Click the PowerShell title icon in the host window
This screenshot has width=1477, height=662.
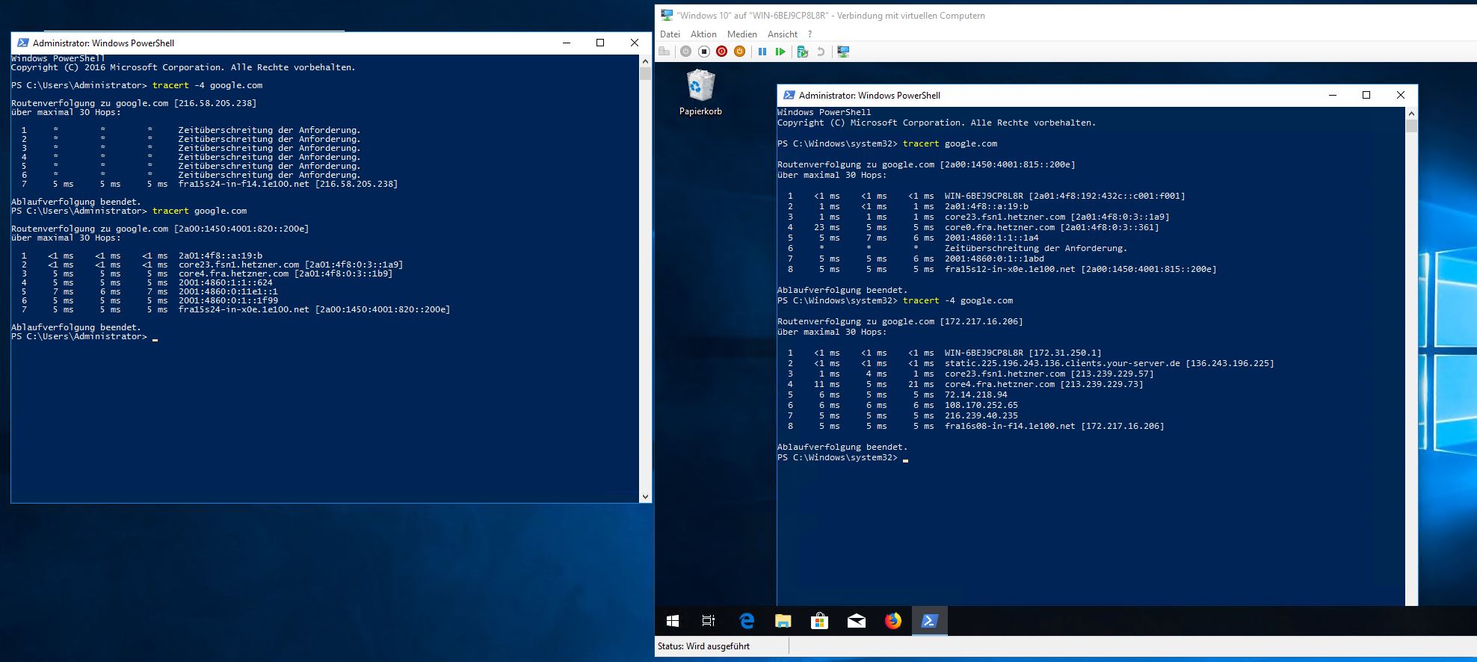(x=22, y=43)
